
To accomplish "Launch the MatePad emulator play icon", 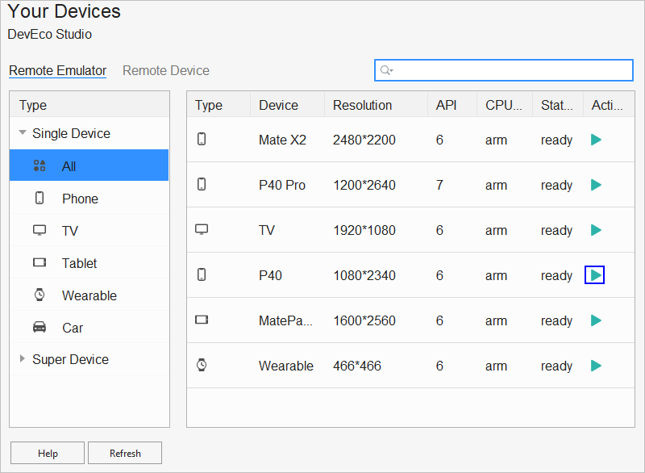I will point(596,320).
